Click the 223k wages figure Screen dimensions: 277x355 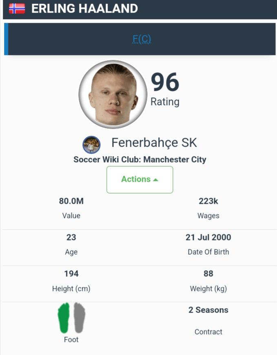208,201
